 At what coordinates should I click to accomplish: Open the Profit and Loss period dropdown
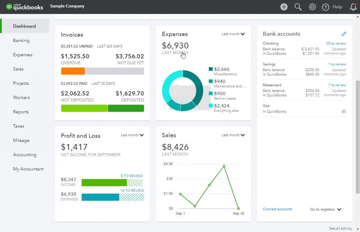click(132, 135)
